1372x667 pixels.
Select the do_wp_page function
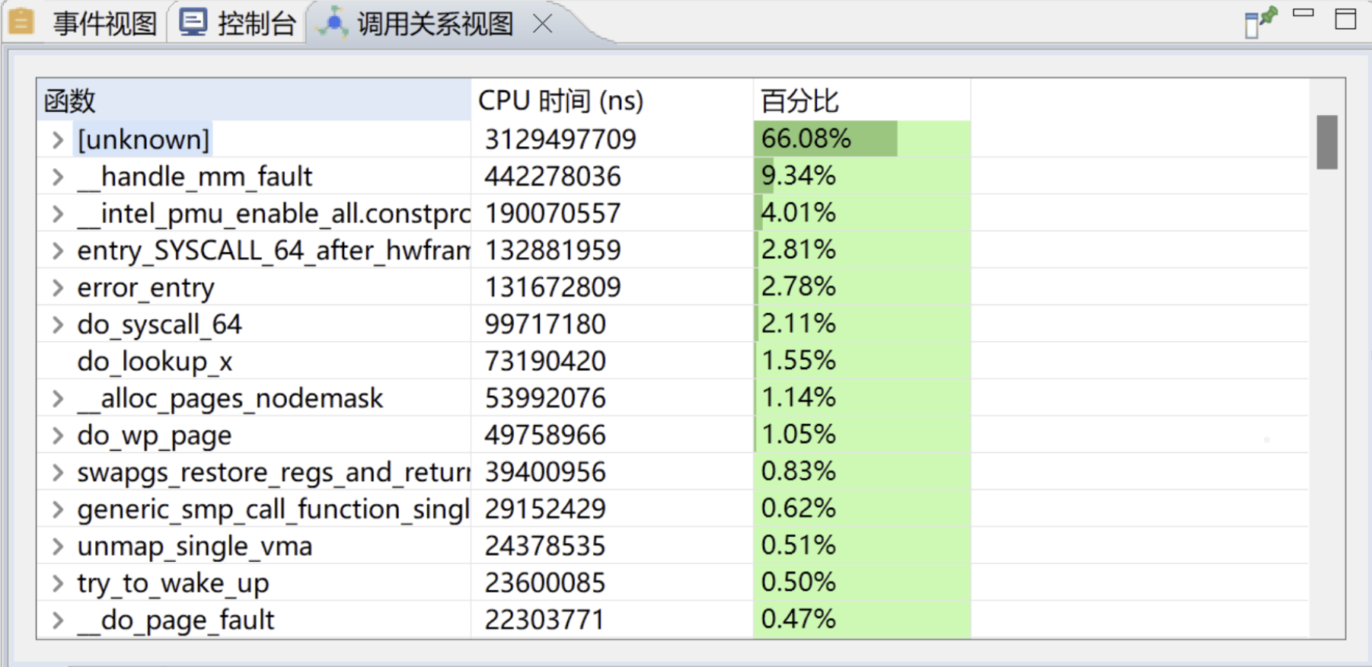click(155, 436)
